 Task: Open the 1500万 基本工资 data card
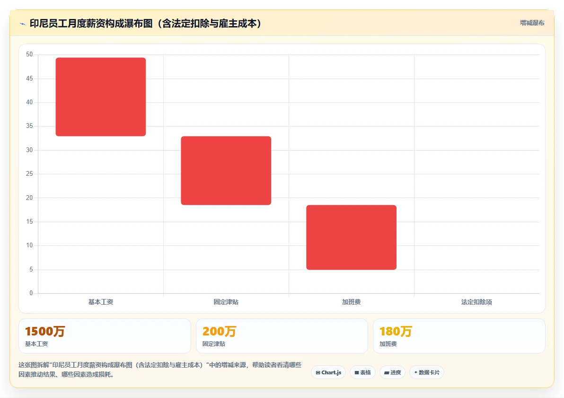point(105,335)
